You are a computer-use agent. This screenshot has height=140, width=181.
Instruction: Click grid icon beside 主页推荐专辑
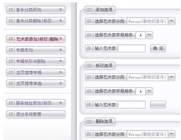11,73
